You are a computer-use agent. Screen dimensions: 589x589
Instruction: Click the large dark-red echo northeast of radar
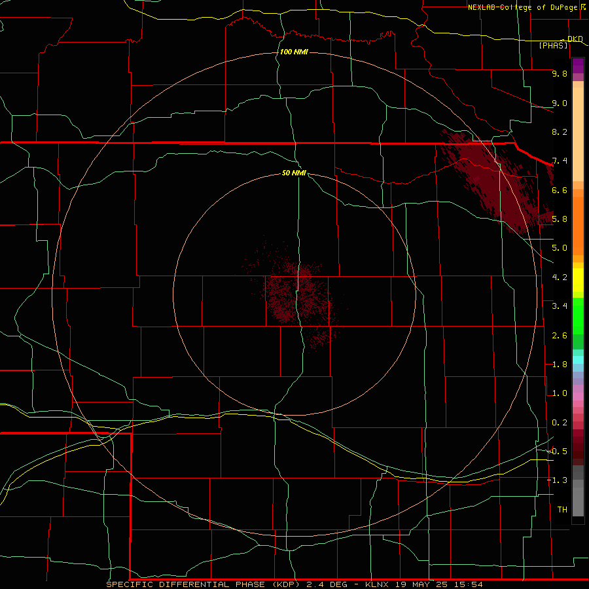point(492,181)
